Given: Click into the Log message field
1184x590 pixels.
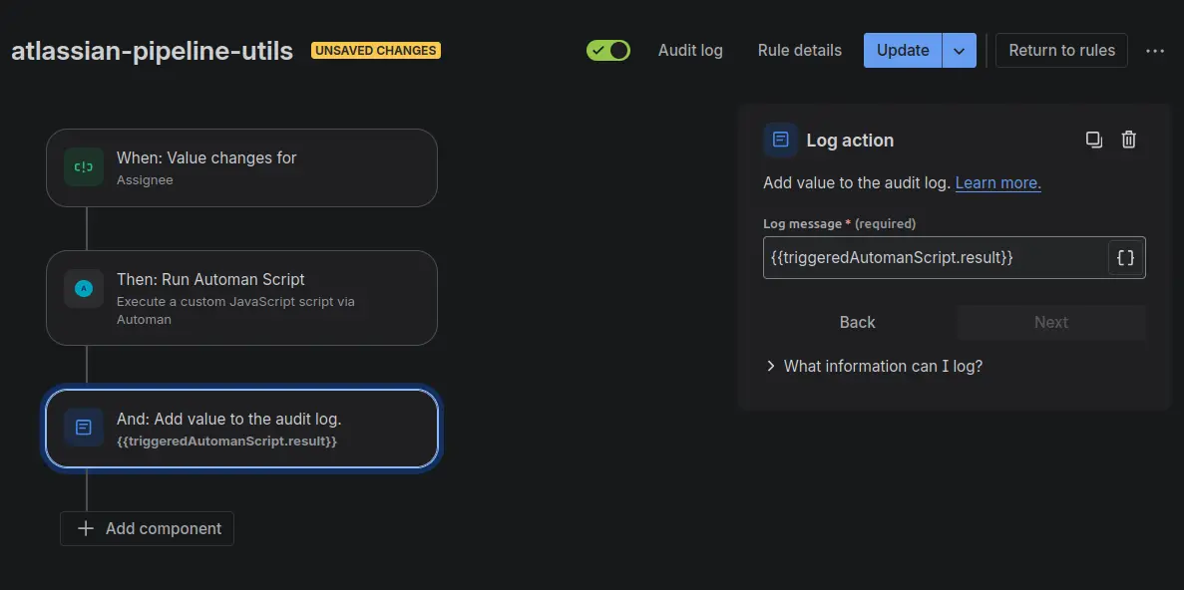Looking at the screenshot, I should pos(935,258).
